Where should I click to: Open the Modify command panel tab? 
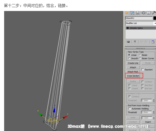click(132, 13)
